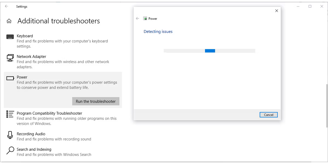The width and height of the screenshot is (328, 164).
Task: Click the Settings back arrow
Action: pos(7,6)
